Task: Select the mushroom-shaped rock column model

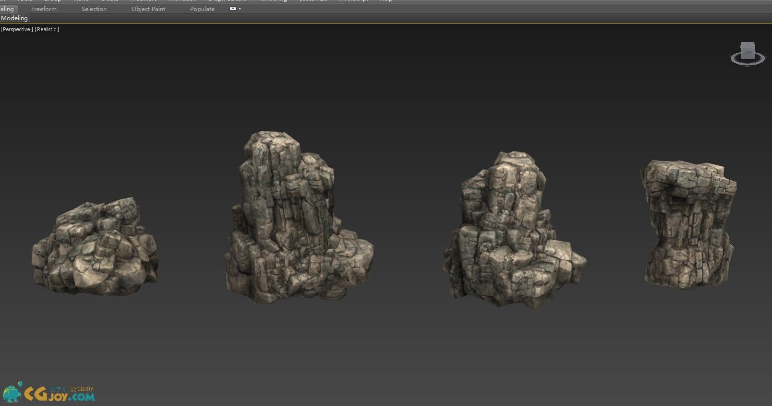Action: coord(688,224)
